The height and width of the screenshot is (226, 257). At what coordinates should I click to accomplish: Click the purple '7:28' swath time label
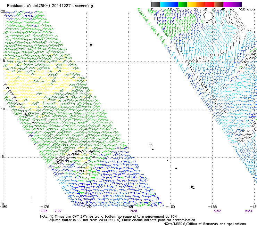click(x=134, y=211)
